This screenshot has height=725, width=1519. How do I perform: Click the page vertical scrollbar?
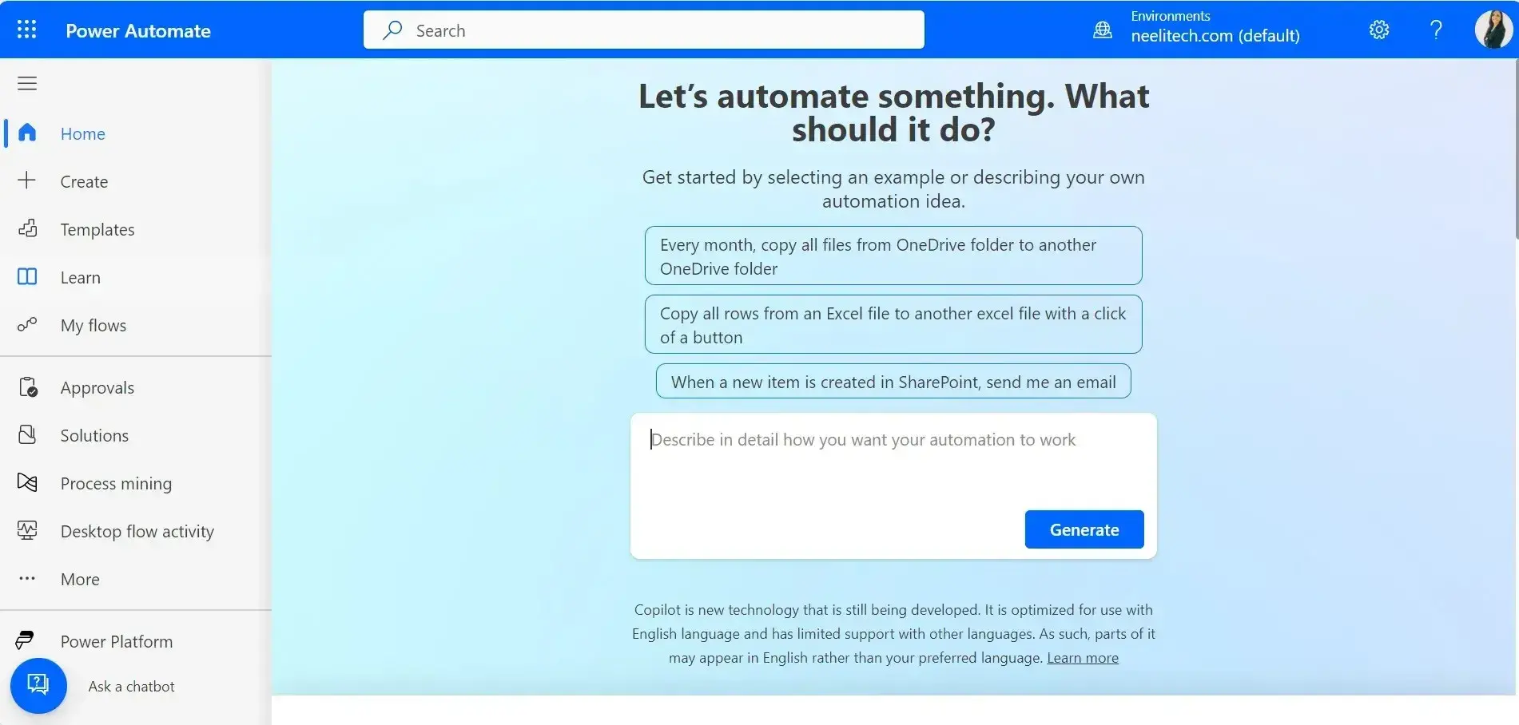pos(1515,148)
